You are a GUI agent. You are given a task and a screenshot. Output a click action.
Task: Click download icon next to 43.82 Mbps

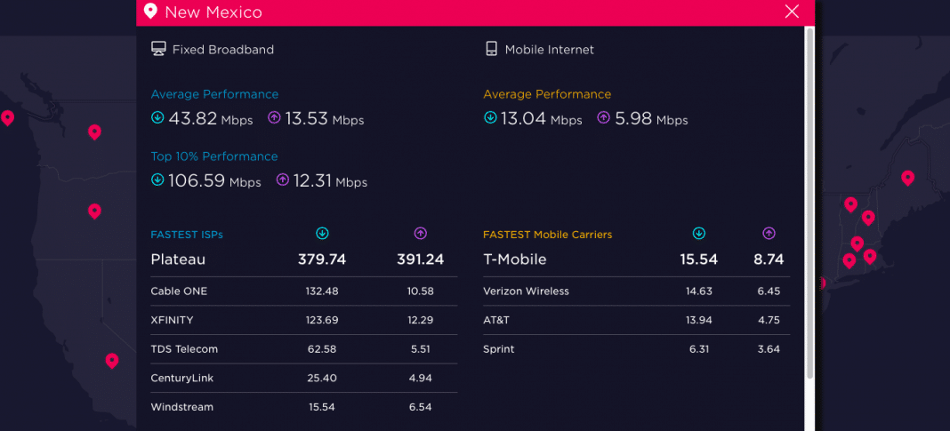[x=157, y=117]
